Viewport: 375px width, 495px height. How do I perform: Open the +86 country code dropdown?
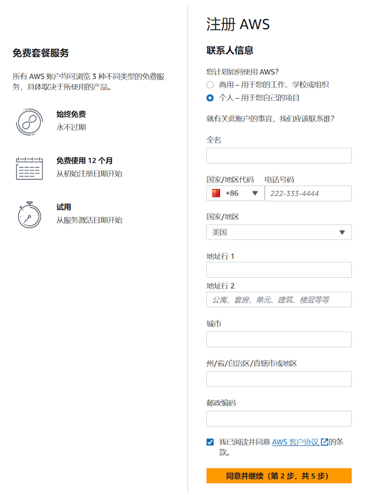pos(235,193)
